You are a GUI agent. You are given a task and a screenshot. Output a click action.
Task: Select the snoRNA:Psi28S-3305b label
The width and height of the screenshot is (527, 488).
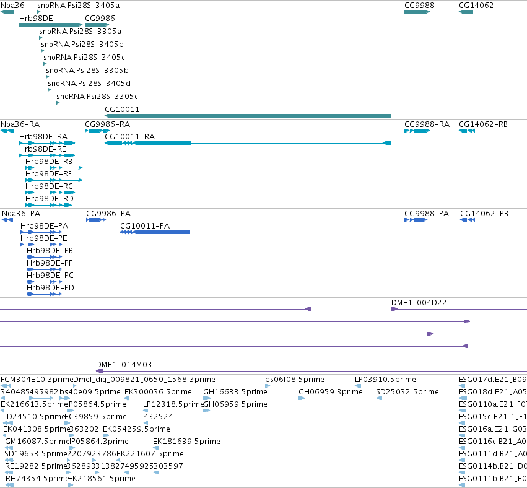pyautogui.click(x=87, y=70)
